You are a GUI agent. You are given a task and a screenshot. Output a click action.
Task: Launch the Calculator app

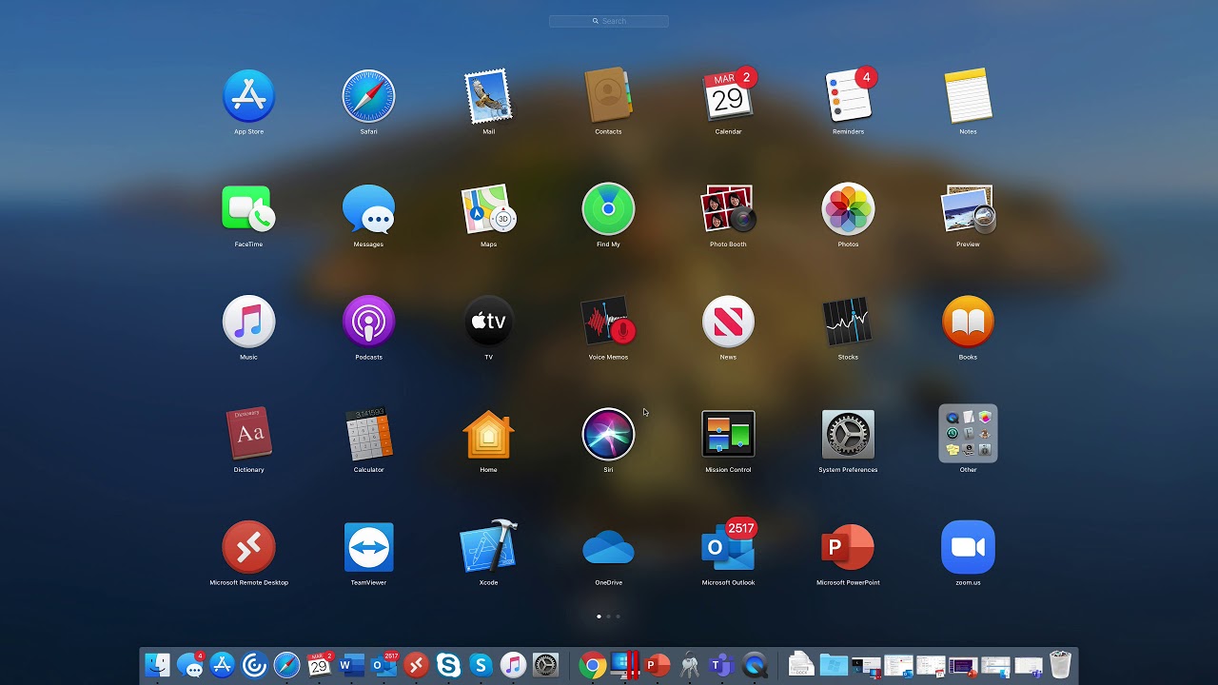point(368,434)
